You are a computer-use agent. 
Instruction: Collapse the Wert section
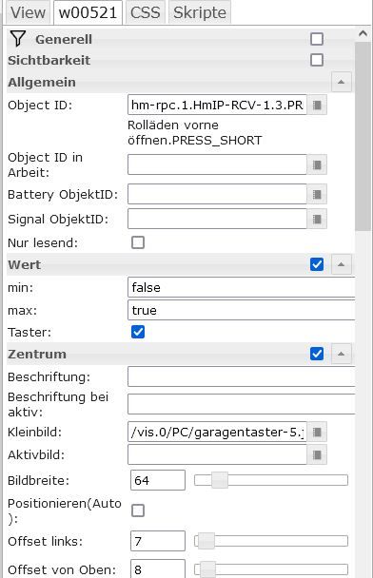[x=342, y=264]
